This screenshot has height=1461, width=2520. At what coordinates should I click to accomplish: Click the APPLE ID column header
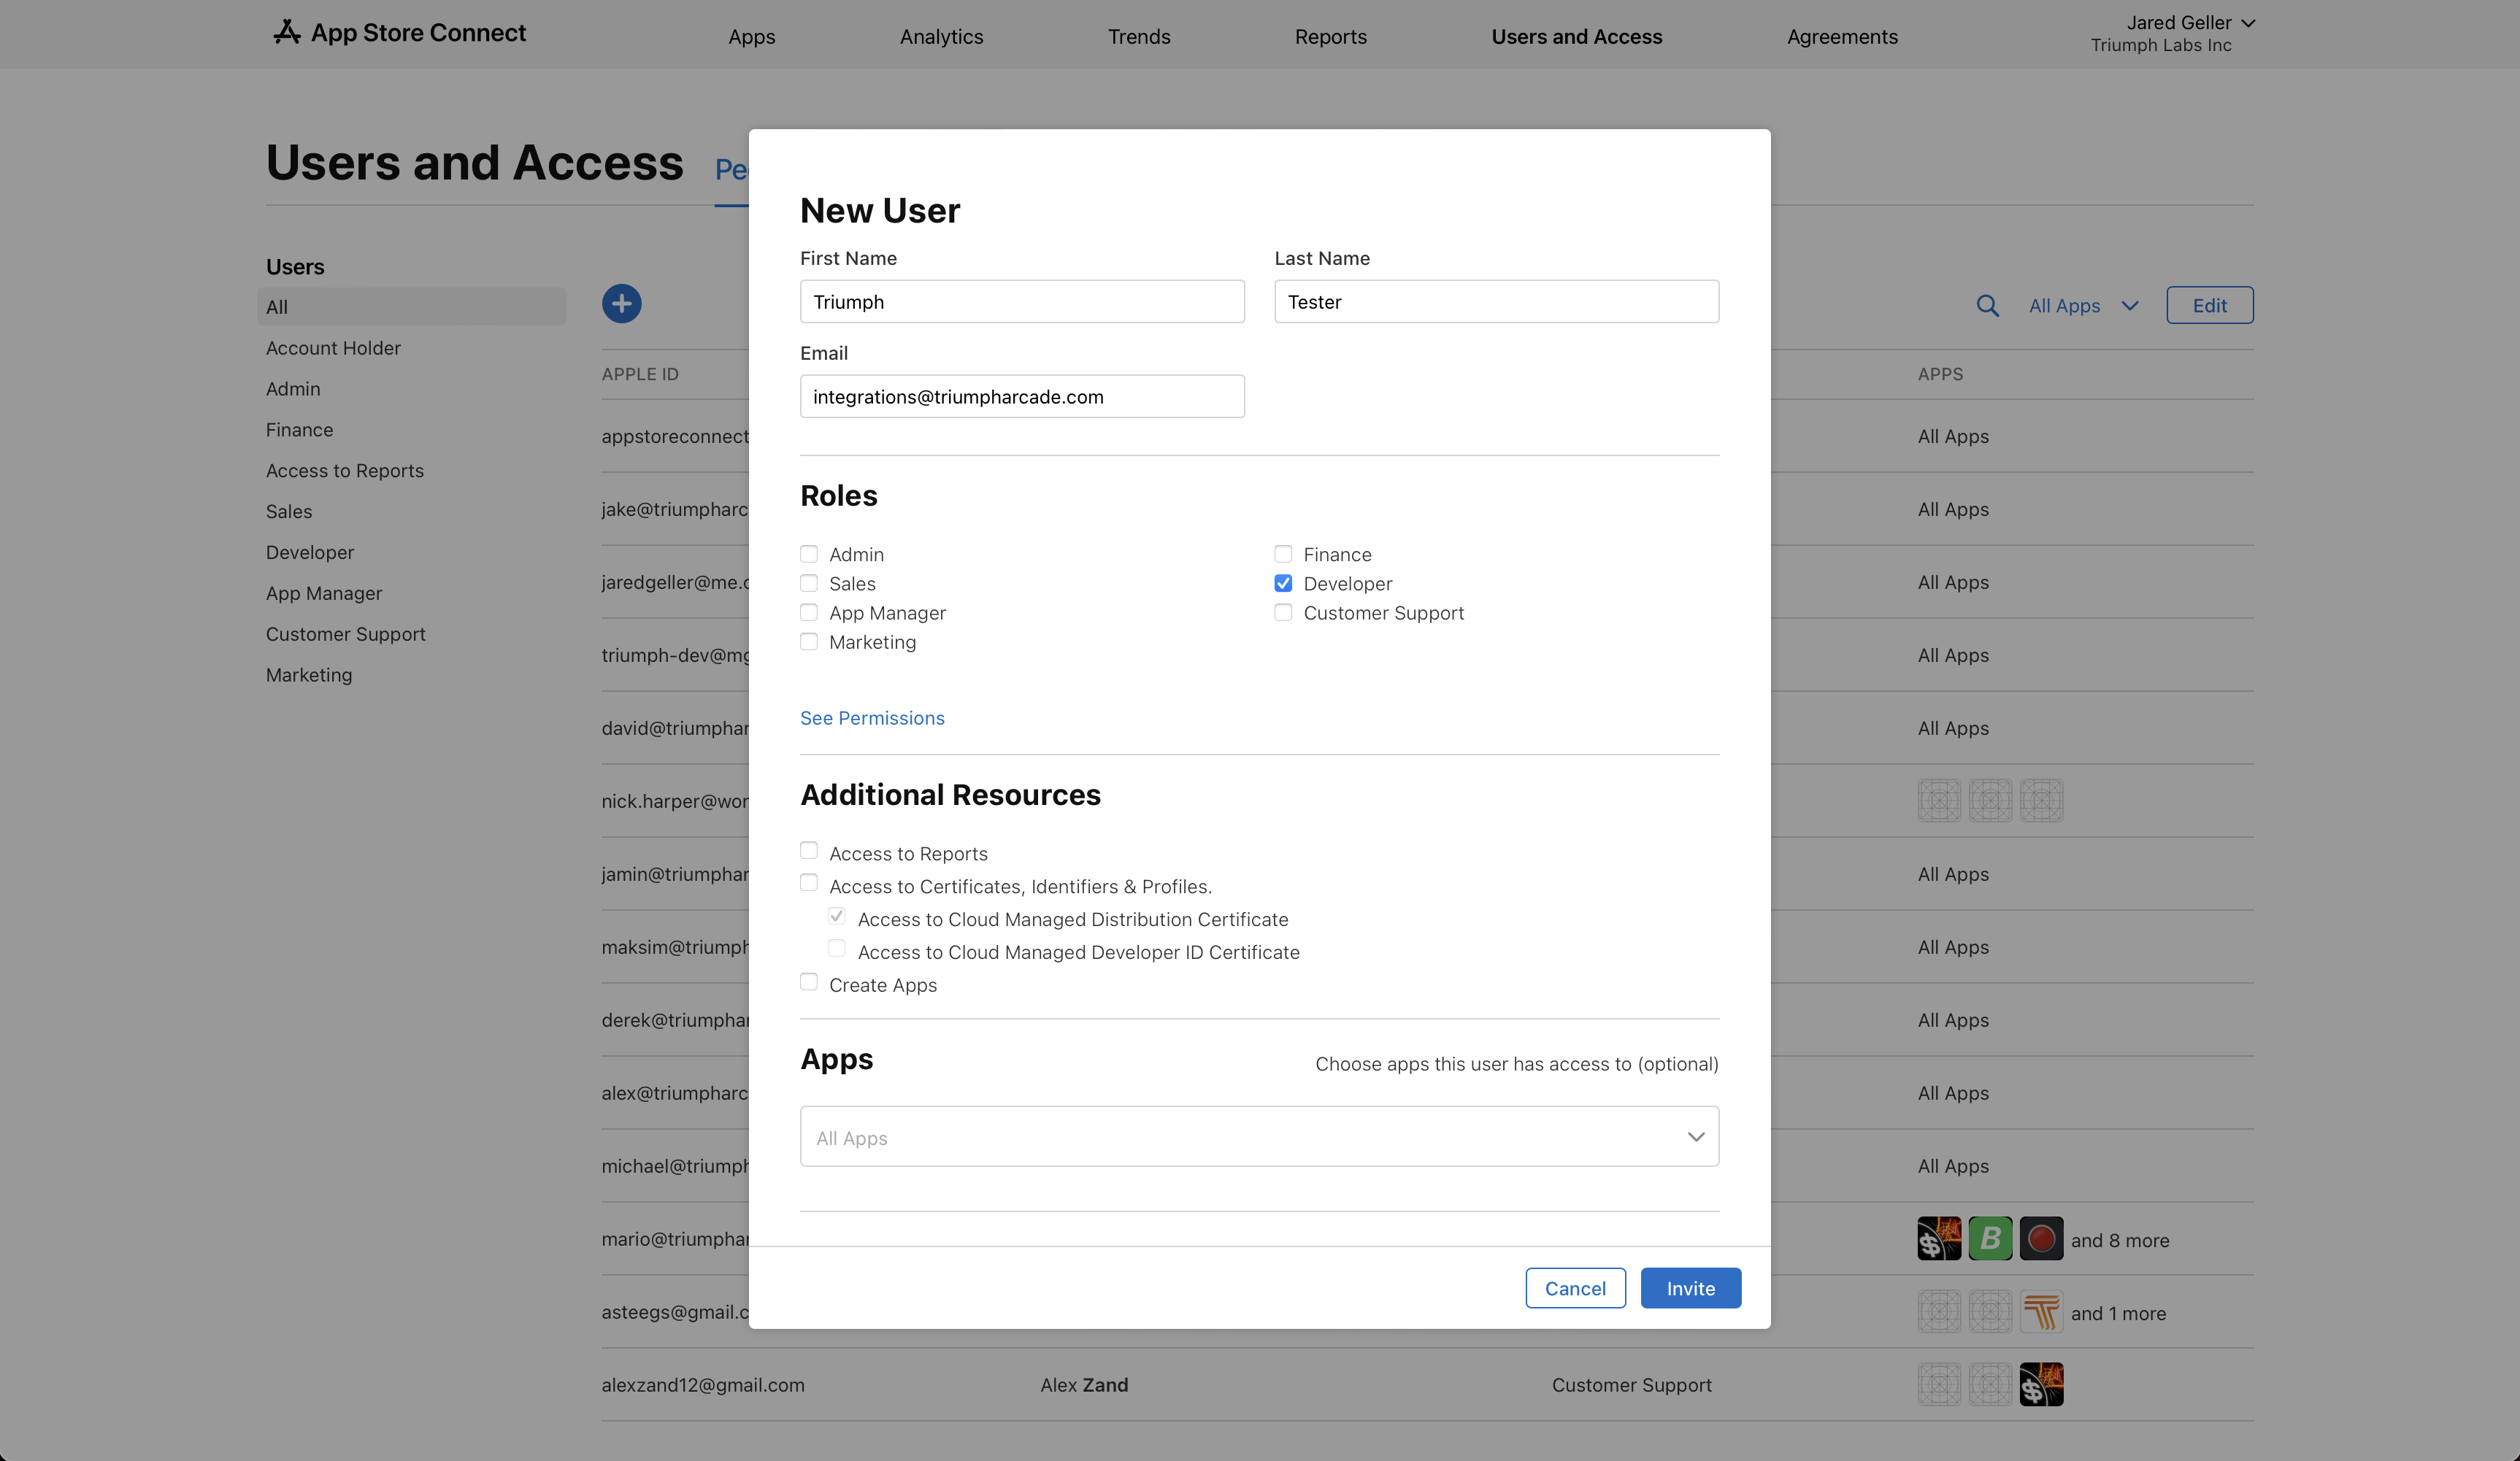tap(639, 374)
